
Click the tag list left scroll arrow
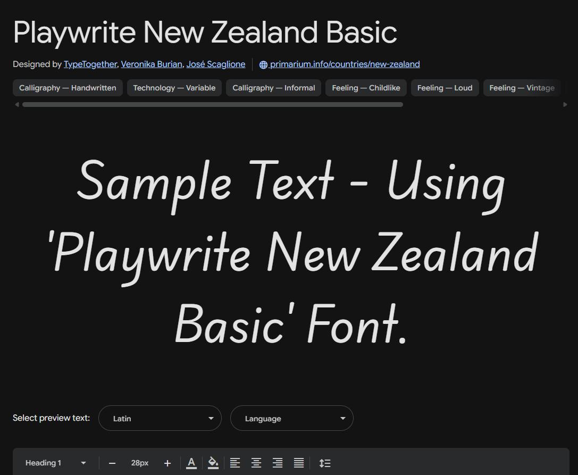pos(16,104)
